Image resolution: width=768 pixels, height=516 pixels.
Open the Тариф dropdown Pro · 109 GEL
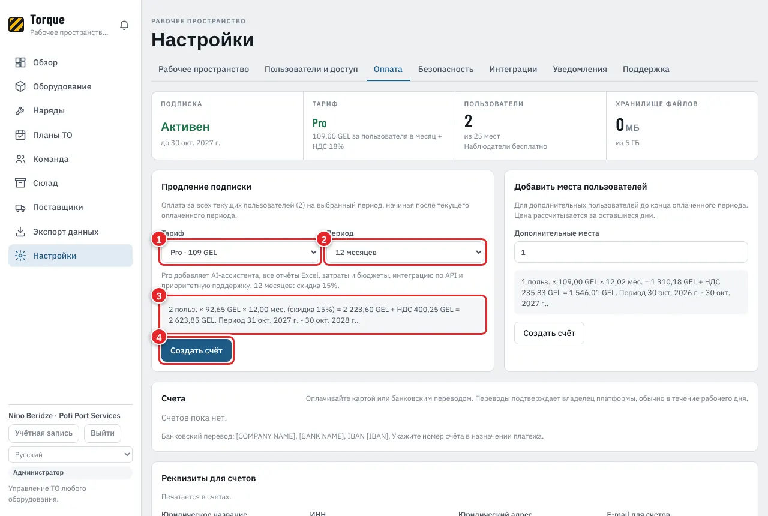(x=240, y=253)
